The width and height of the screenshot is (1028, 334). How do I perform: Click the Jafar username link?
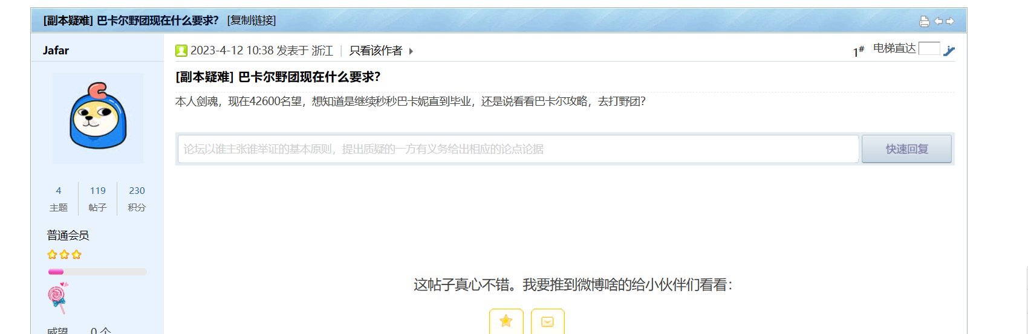56,50
